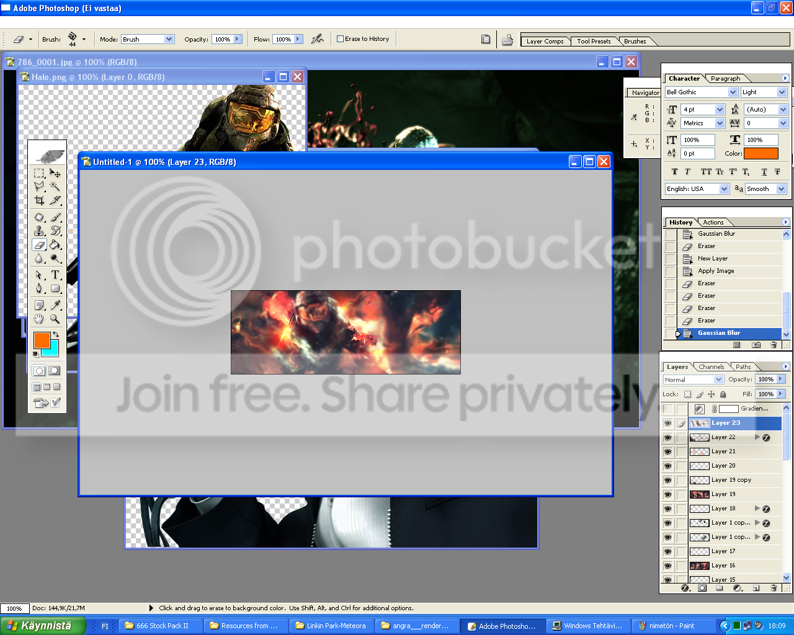Screen dimensions: 794x635
Task: Select the Move tool
Action: [55, 173]
